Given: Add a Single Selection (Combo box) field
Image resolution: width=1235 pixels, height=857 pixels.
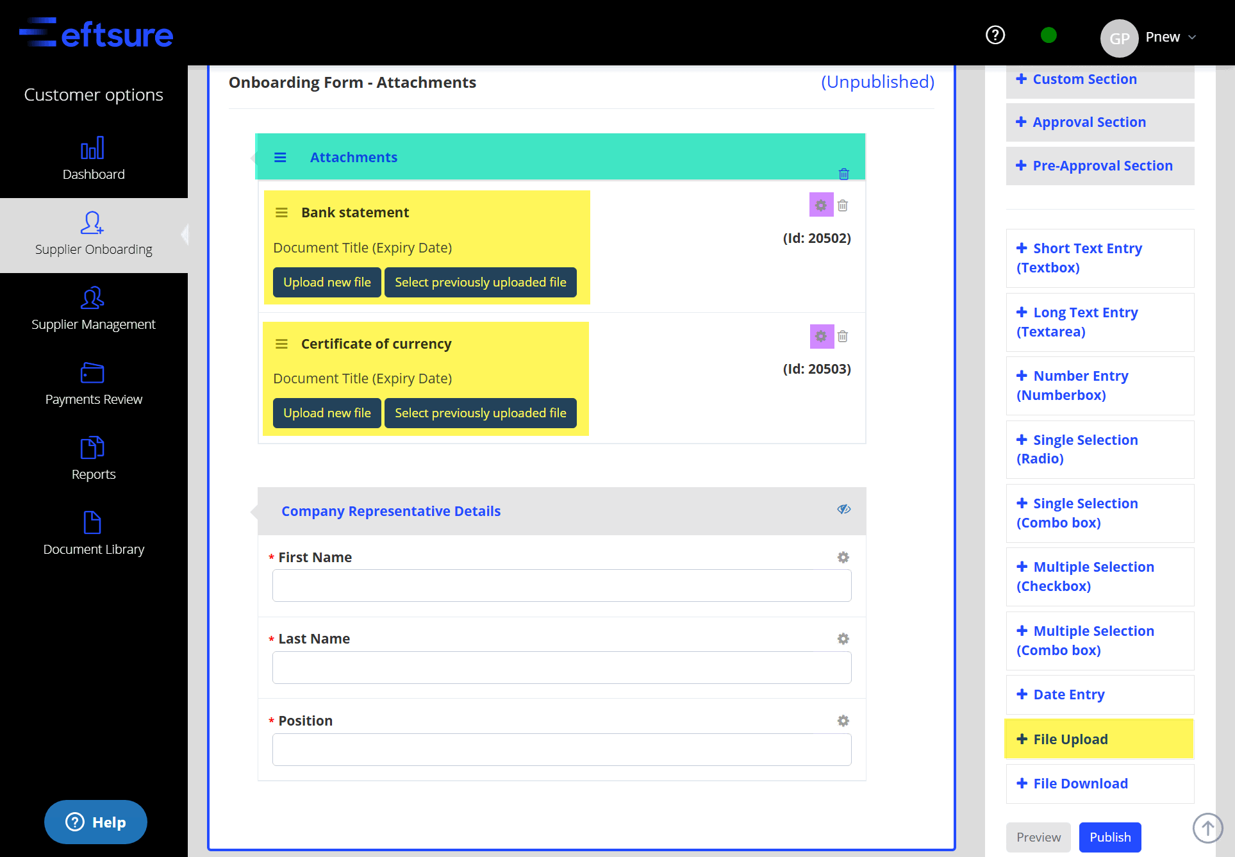Looking at the screenshot, I should (1100, 513).
